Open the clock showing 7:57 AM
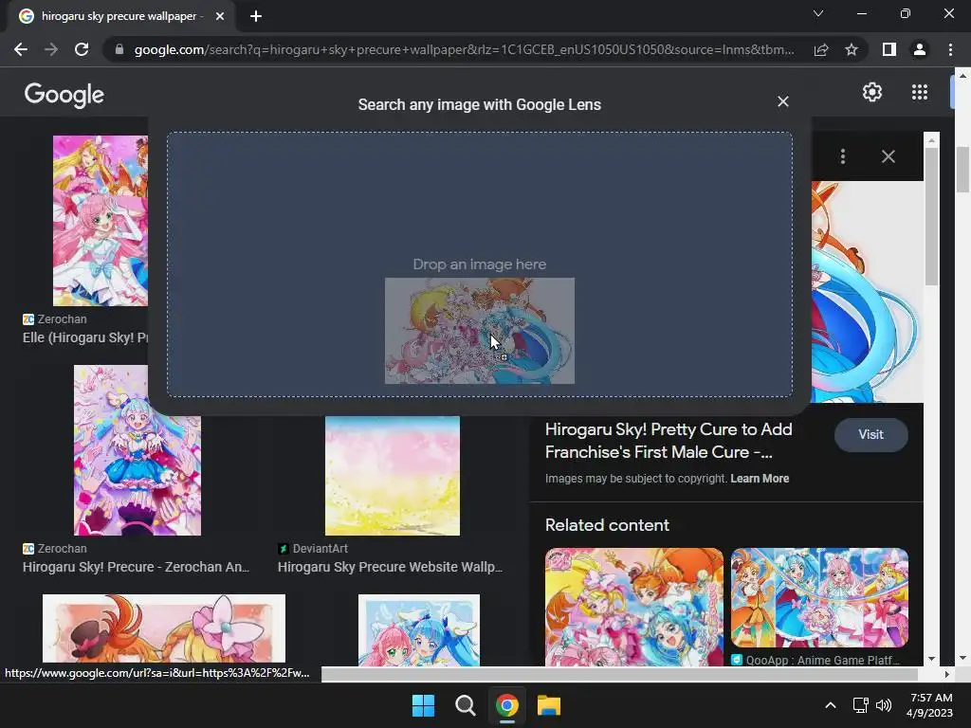The image size is (971, 728). pos(929,705)
